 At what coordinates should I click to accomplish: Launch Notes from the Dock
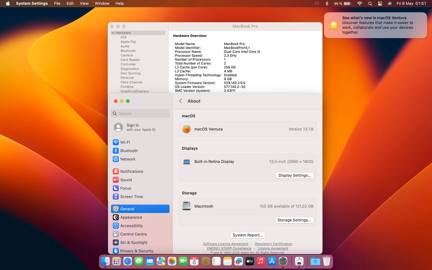228,261
